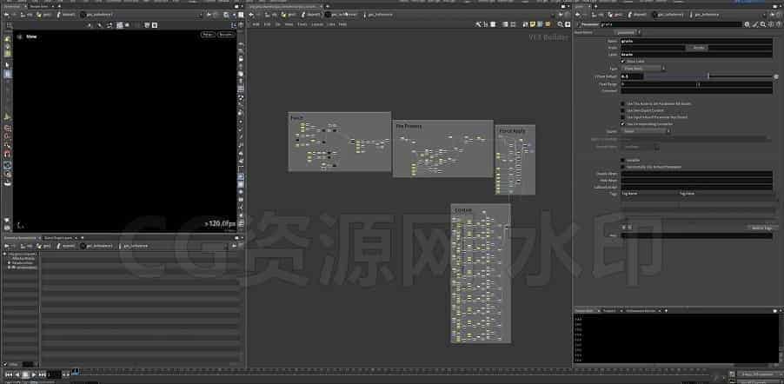Click the play forward button
The height and width of the screenshot is (384, 784).
[x=34, y=374]
